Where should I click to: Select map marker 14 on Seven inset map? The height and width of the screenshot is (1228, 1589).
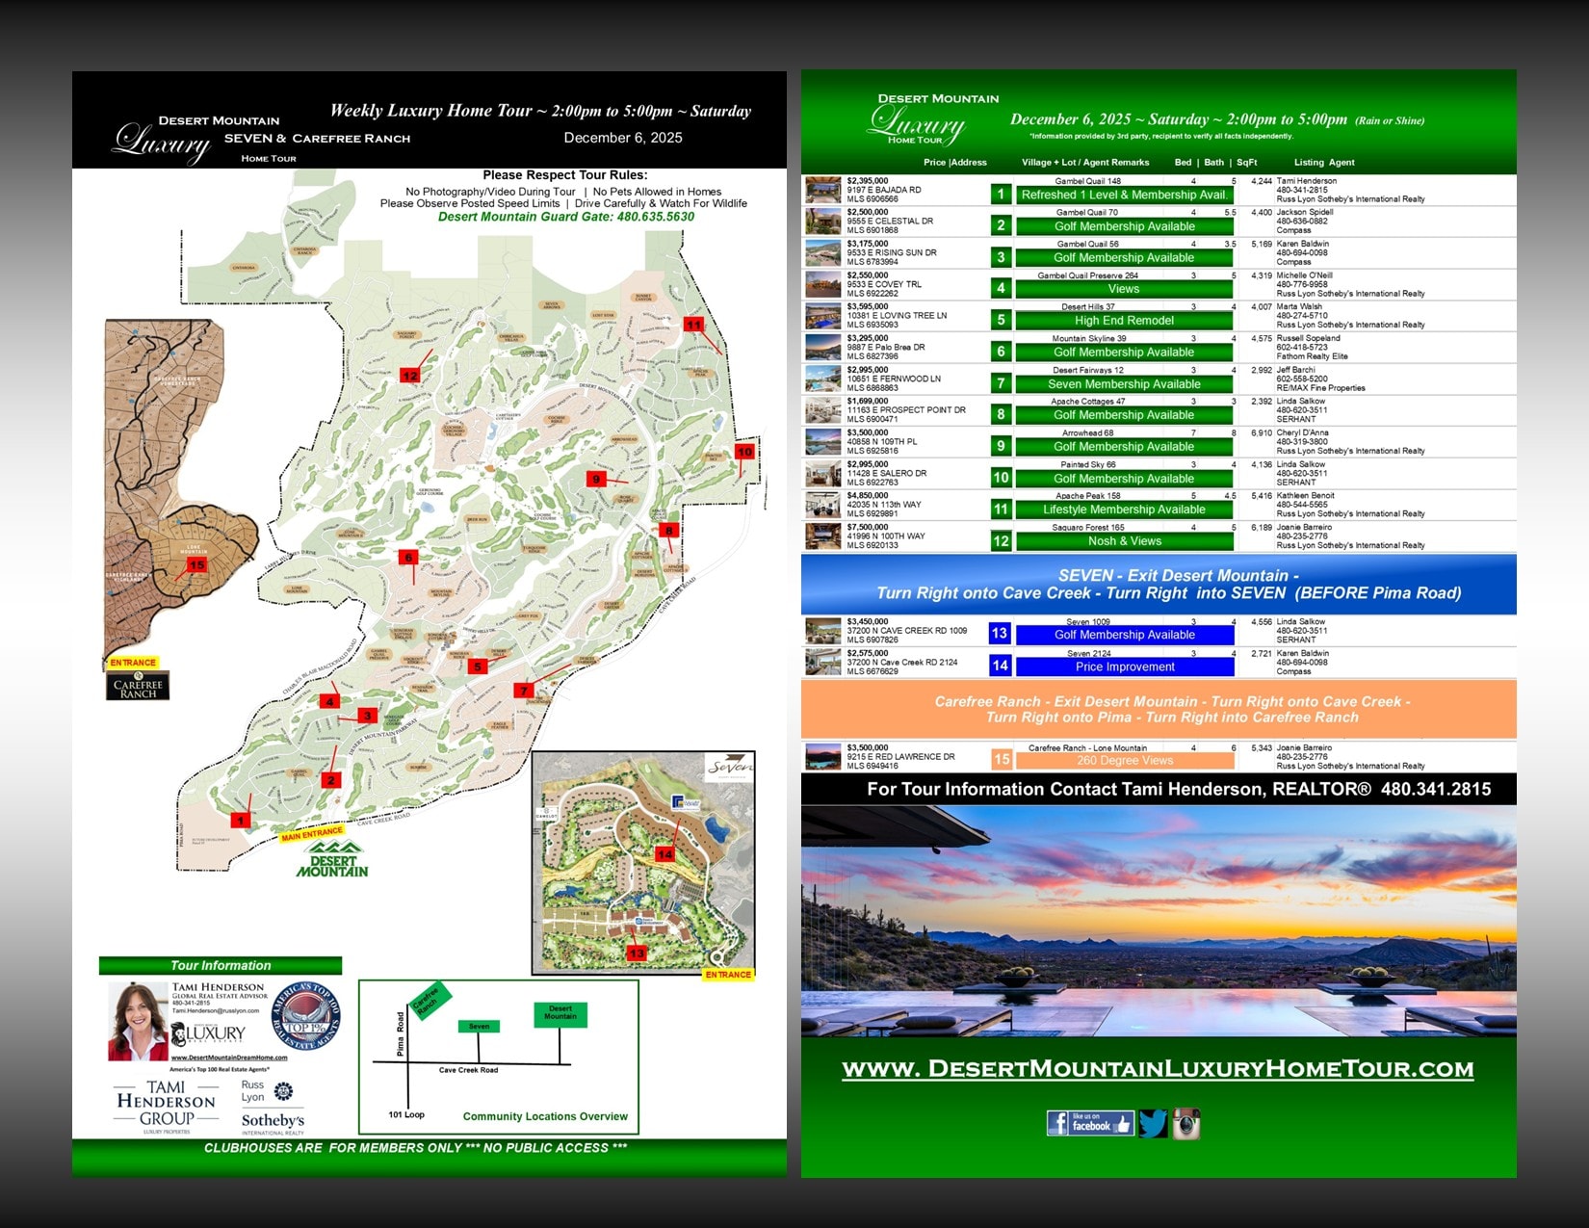pos(664,854)
